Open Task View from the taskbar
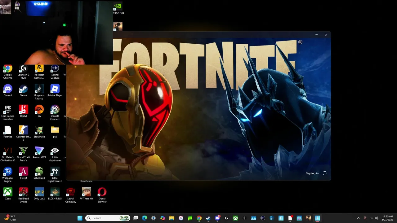Image resolution: width=397 pixels, height=223 pixels. pos(136,218)
